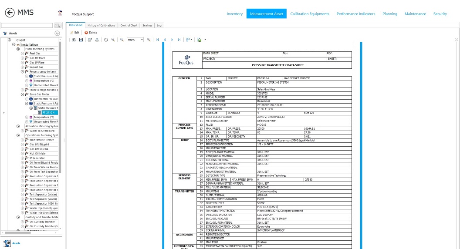Select Test Separator 1020-1A in the tree

pos(44,204)
